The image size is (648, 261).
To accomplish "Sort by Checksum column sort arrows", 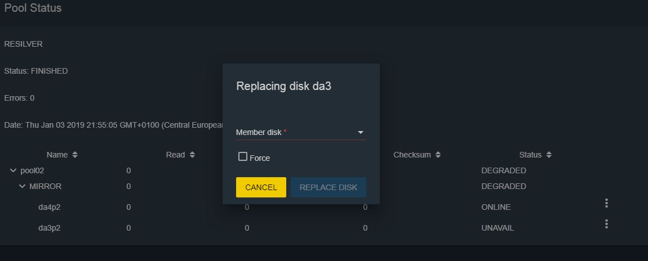I will tap(438, 155).
